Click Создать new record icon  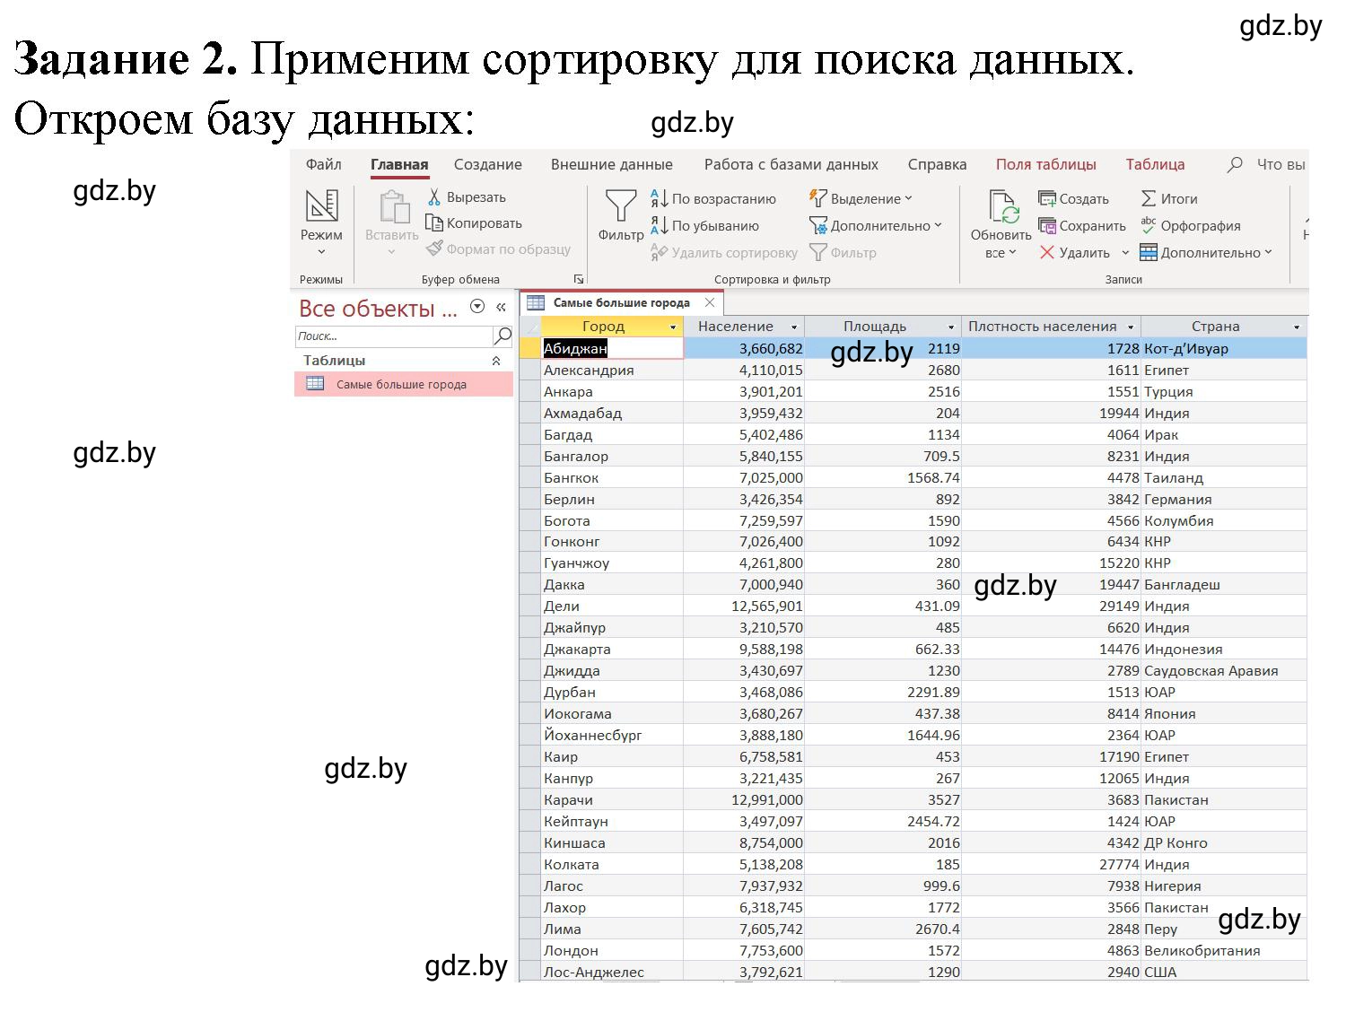point(1047,198)
